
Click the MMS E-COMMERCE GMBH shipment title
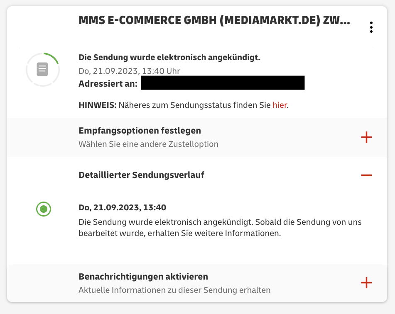tap(214, 21)
